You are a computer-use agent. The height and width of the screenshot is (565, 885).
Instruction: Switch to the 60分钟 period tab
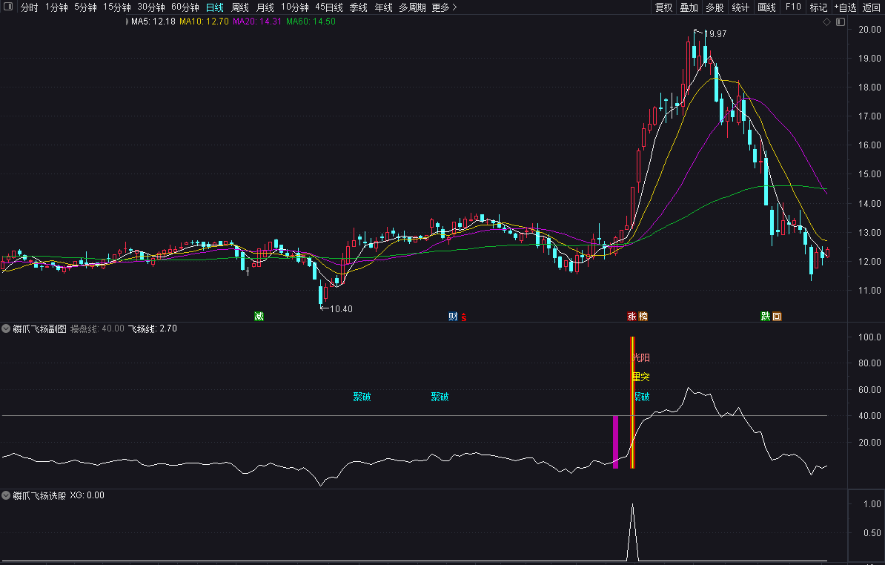pyautogui.click(x=185, y=7)
